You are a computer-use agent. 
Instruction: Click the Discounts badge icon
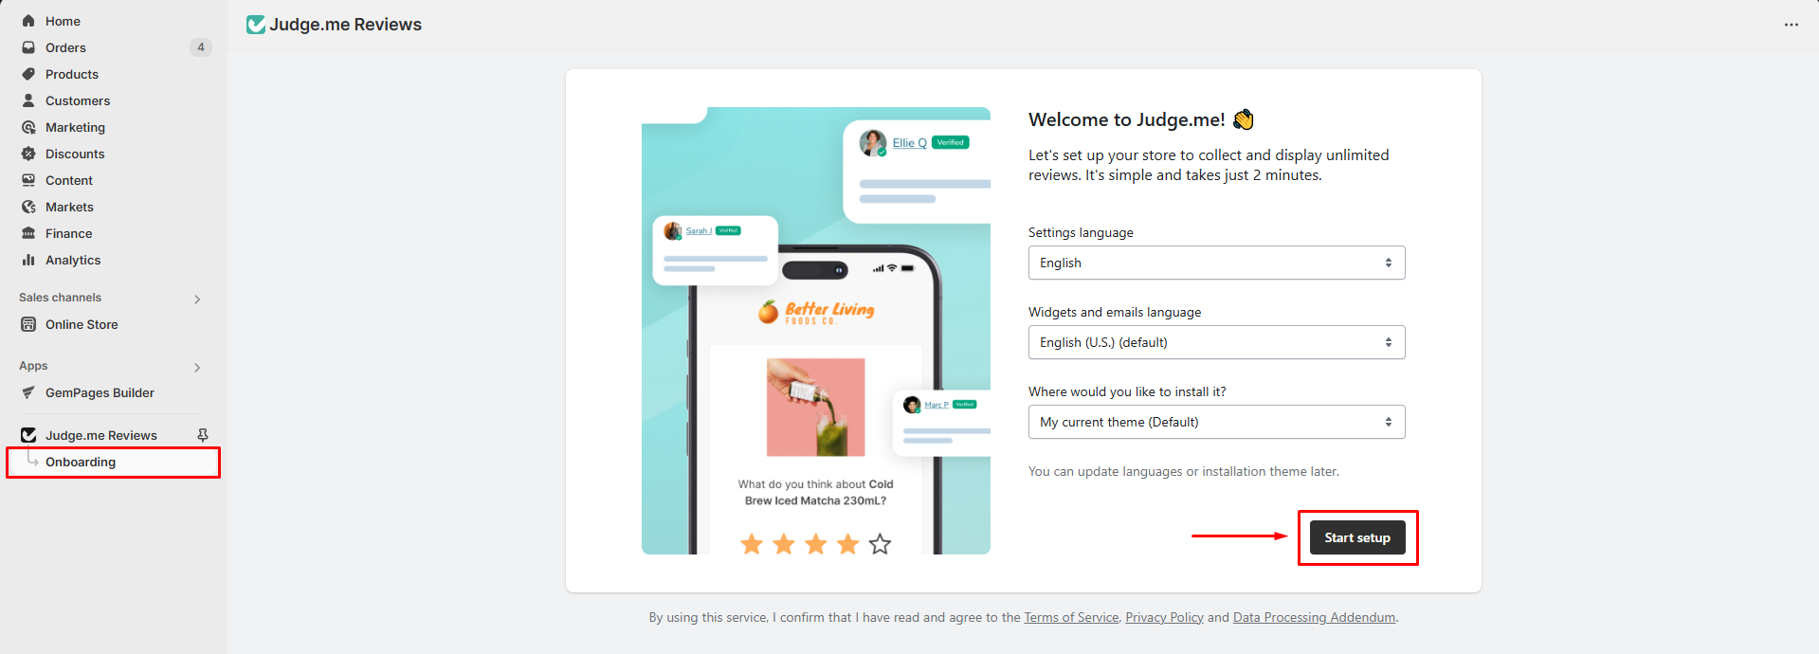click(28, 154)
